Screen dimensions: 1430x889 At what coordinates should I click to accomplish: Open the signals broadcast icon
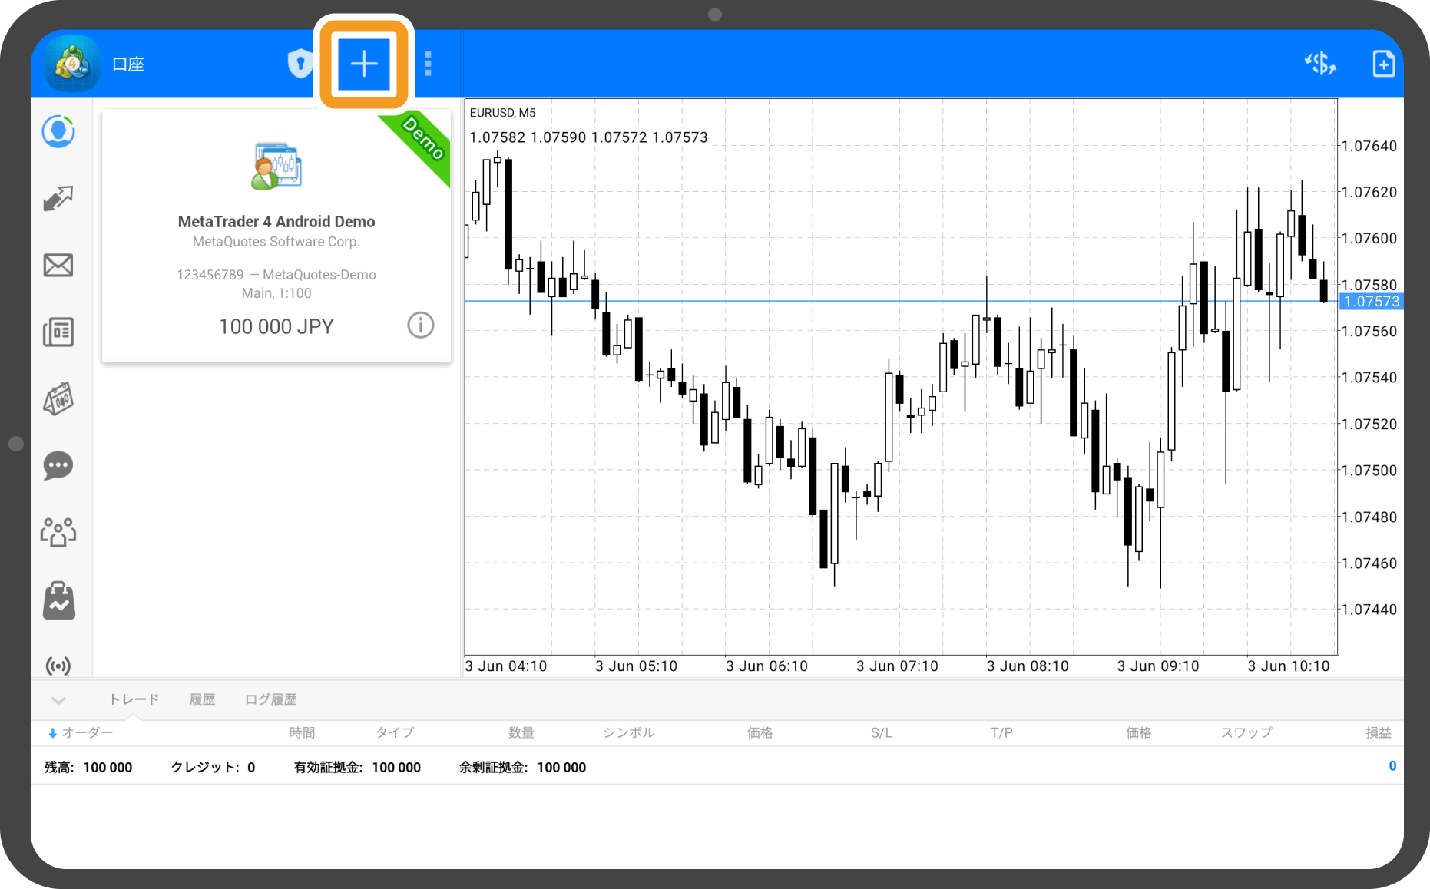coord(58,665)
